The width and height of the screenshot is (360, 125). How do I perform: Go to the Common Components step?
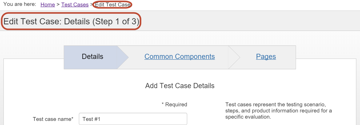[180, 57]
